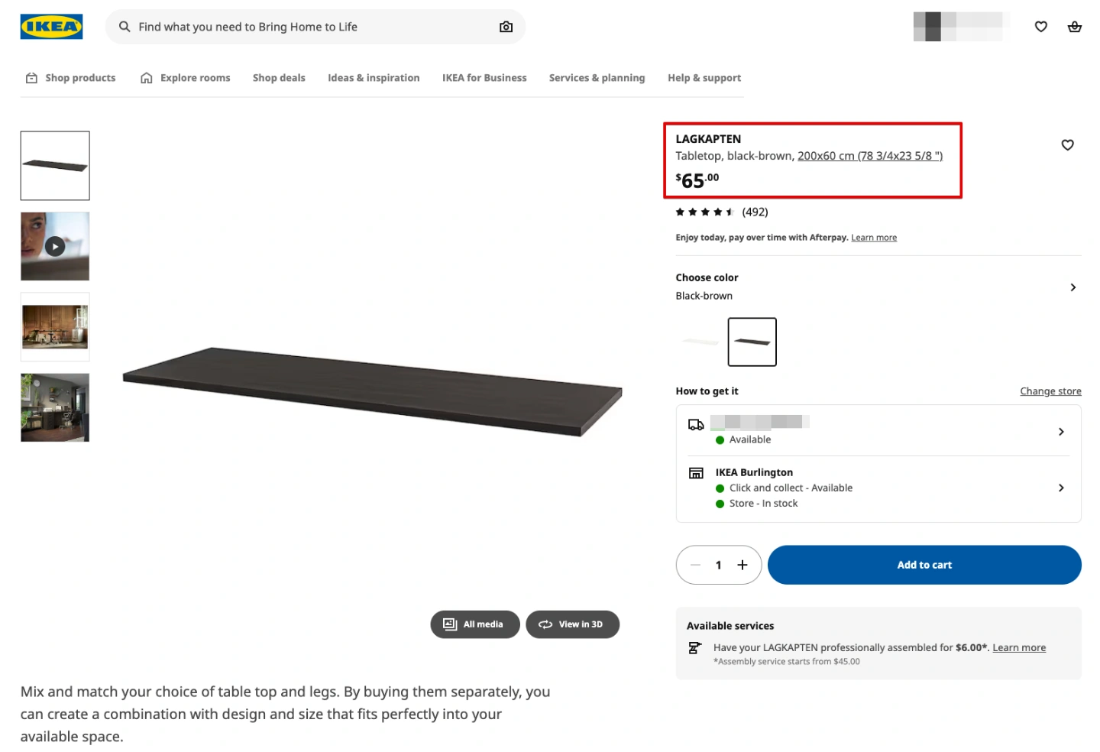This screenshot has height=752, width=1100.
Task: Expand the Choose color options
Action: pos(1072,287)
